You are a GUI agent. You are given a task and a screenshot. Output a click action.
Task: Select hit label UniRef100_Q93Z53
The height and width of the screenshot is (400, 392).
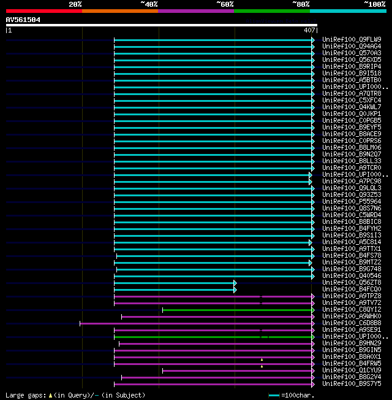pos(352,195)
